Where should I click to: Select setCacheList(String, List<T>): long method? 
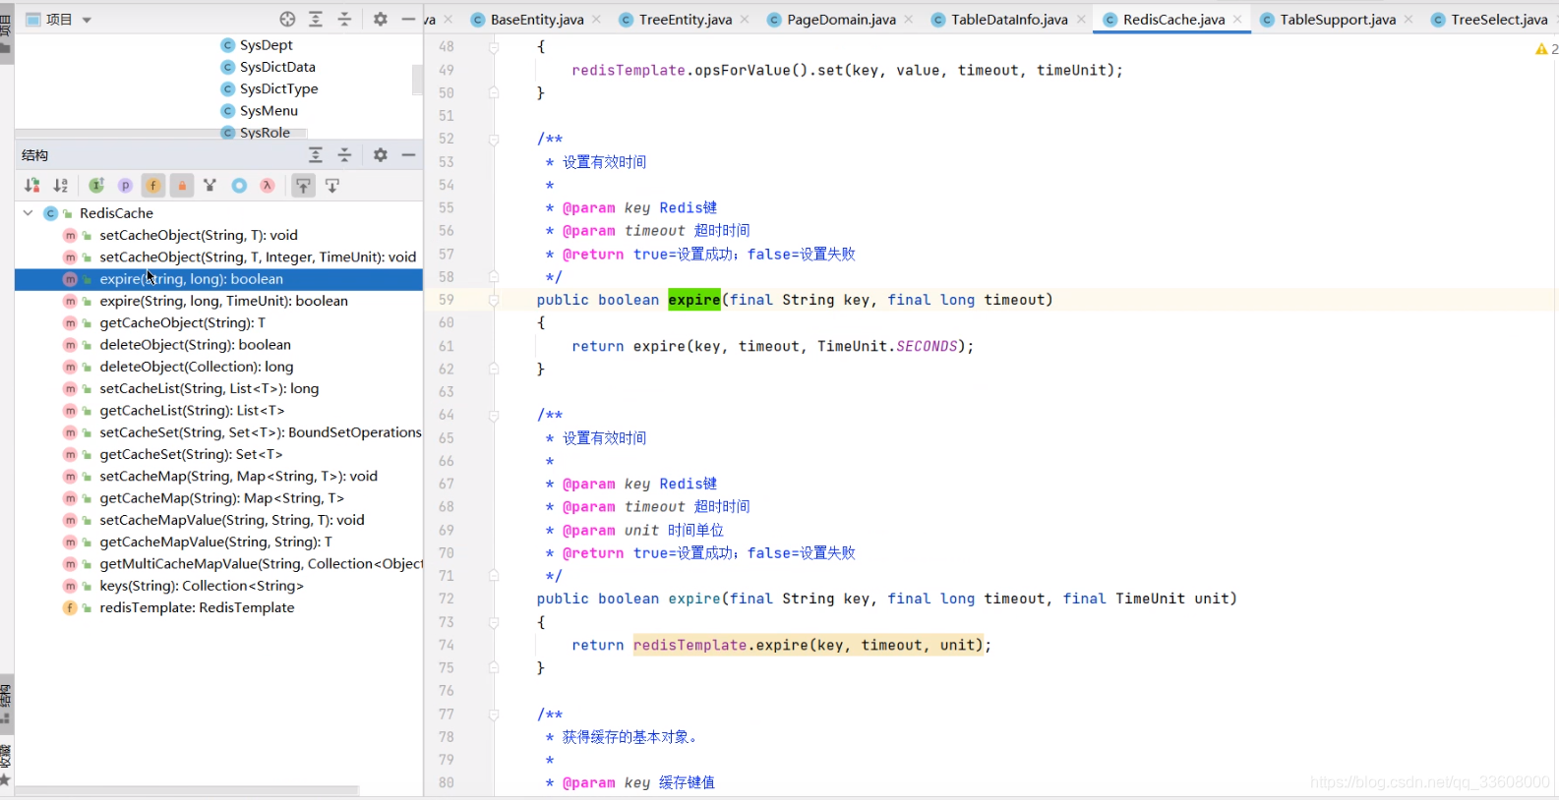pos(210,388)
